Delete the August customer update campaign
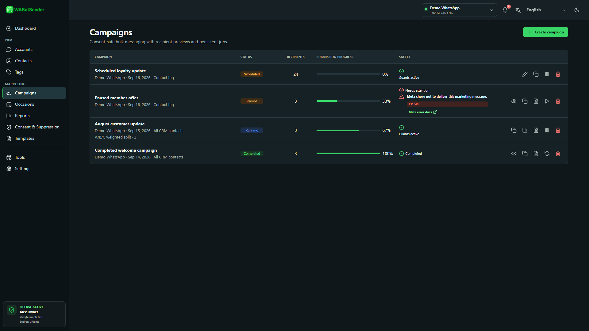This screenshot has height=331, width=589. [x=558, y=130]
